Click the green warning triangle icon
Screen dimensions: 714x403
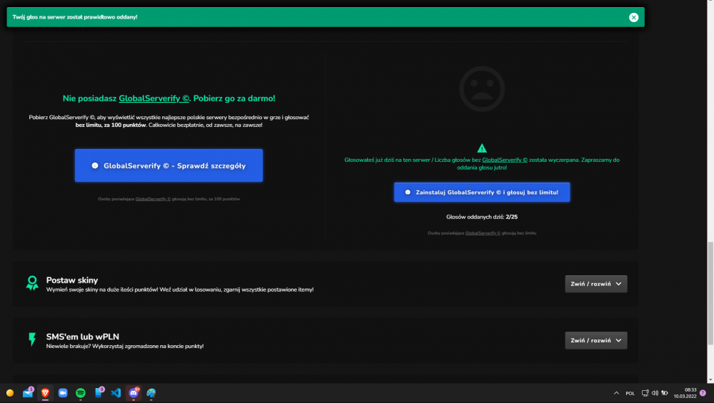482,148
